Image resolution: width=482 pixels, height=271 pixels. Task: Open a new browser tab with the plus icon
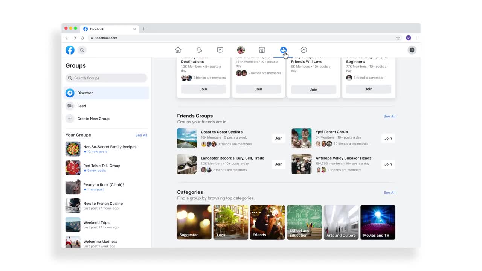point(143,29)
